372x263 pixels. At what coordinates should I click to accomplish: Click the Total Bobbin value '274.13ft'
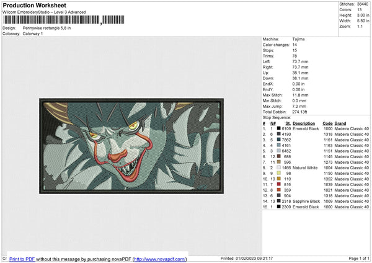(300, 112)
